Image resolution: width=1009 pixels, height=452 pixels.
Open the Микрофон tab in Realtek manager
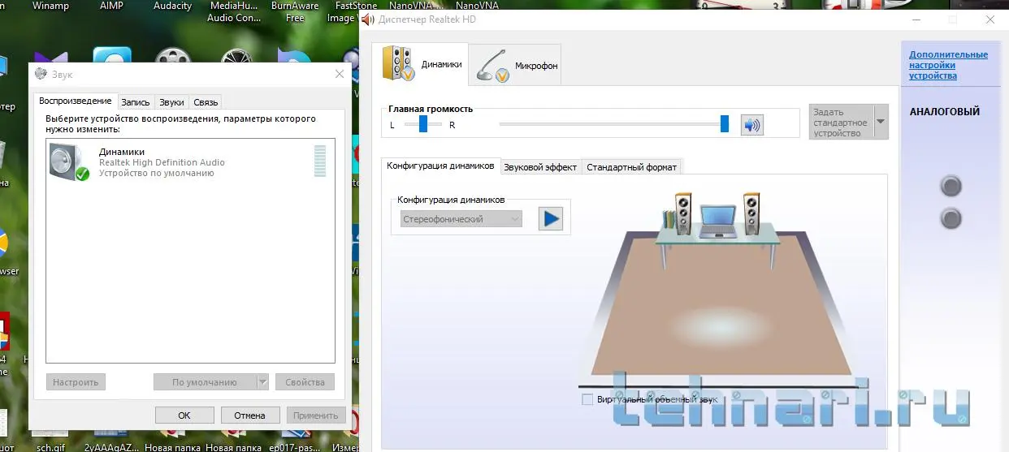(515, 65)
